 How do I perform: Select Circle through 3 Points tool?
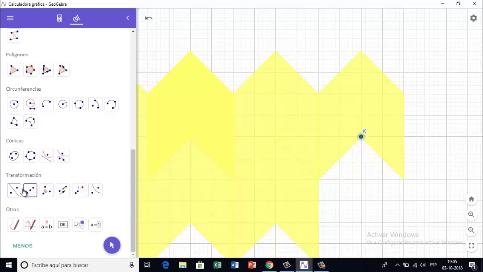pyautogui.click(x=79, y=104)
